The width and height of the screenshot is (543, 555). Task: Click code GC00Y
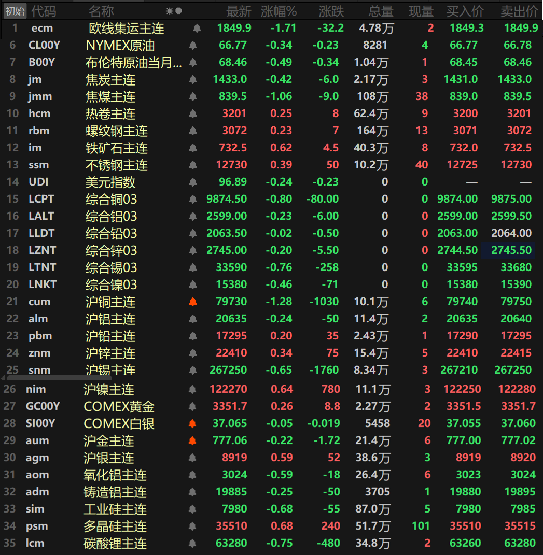(x=43, y=406)
